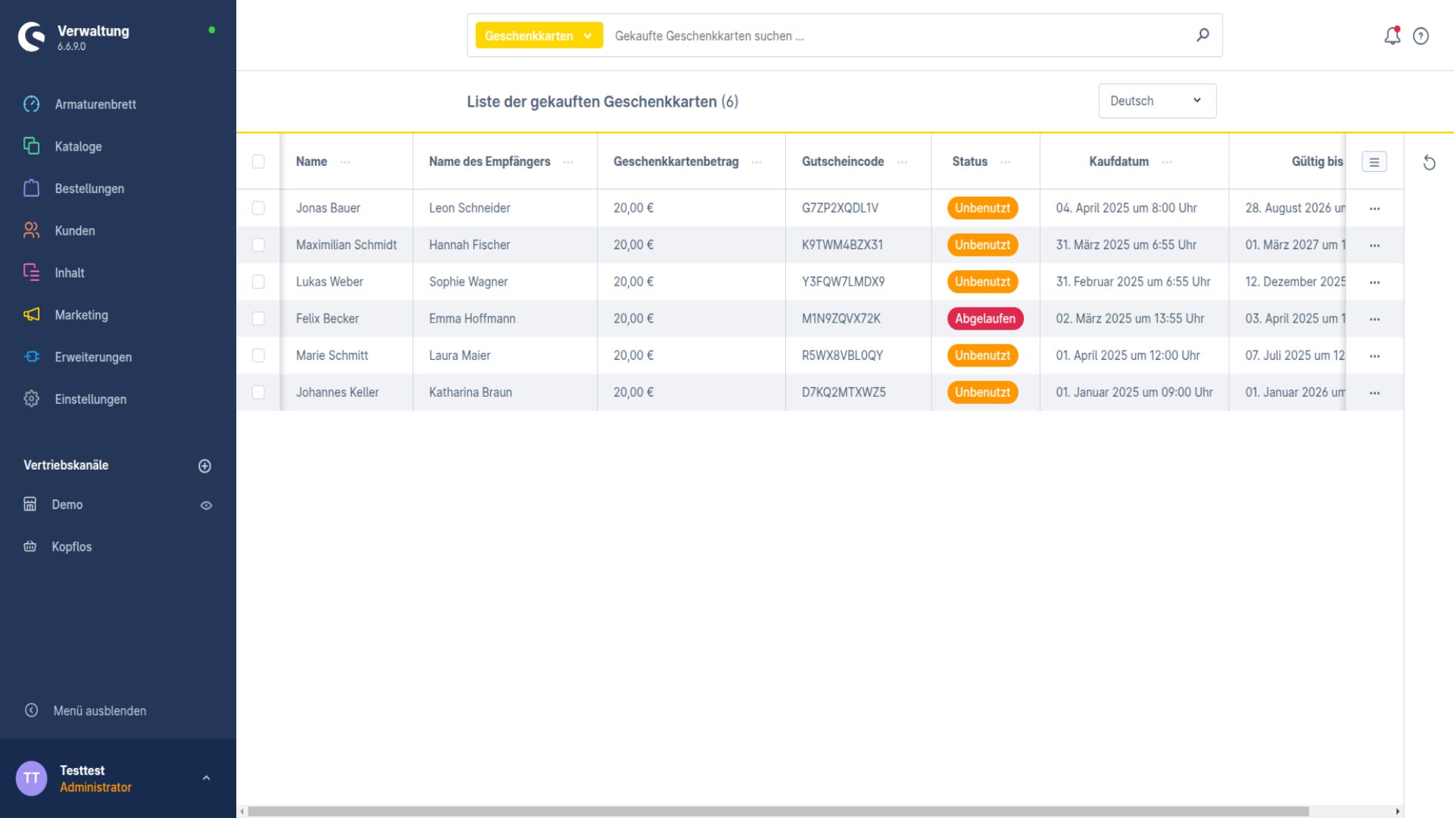This screenshot has width=1454, height=818.
Task: Open the Kopflos sales channel
Action: [x=71, y=547]
